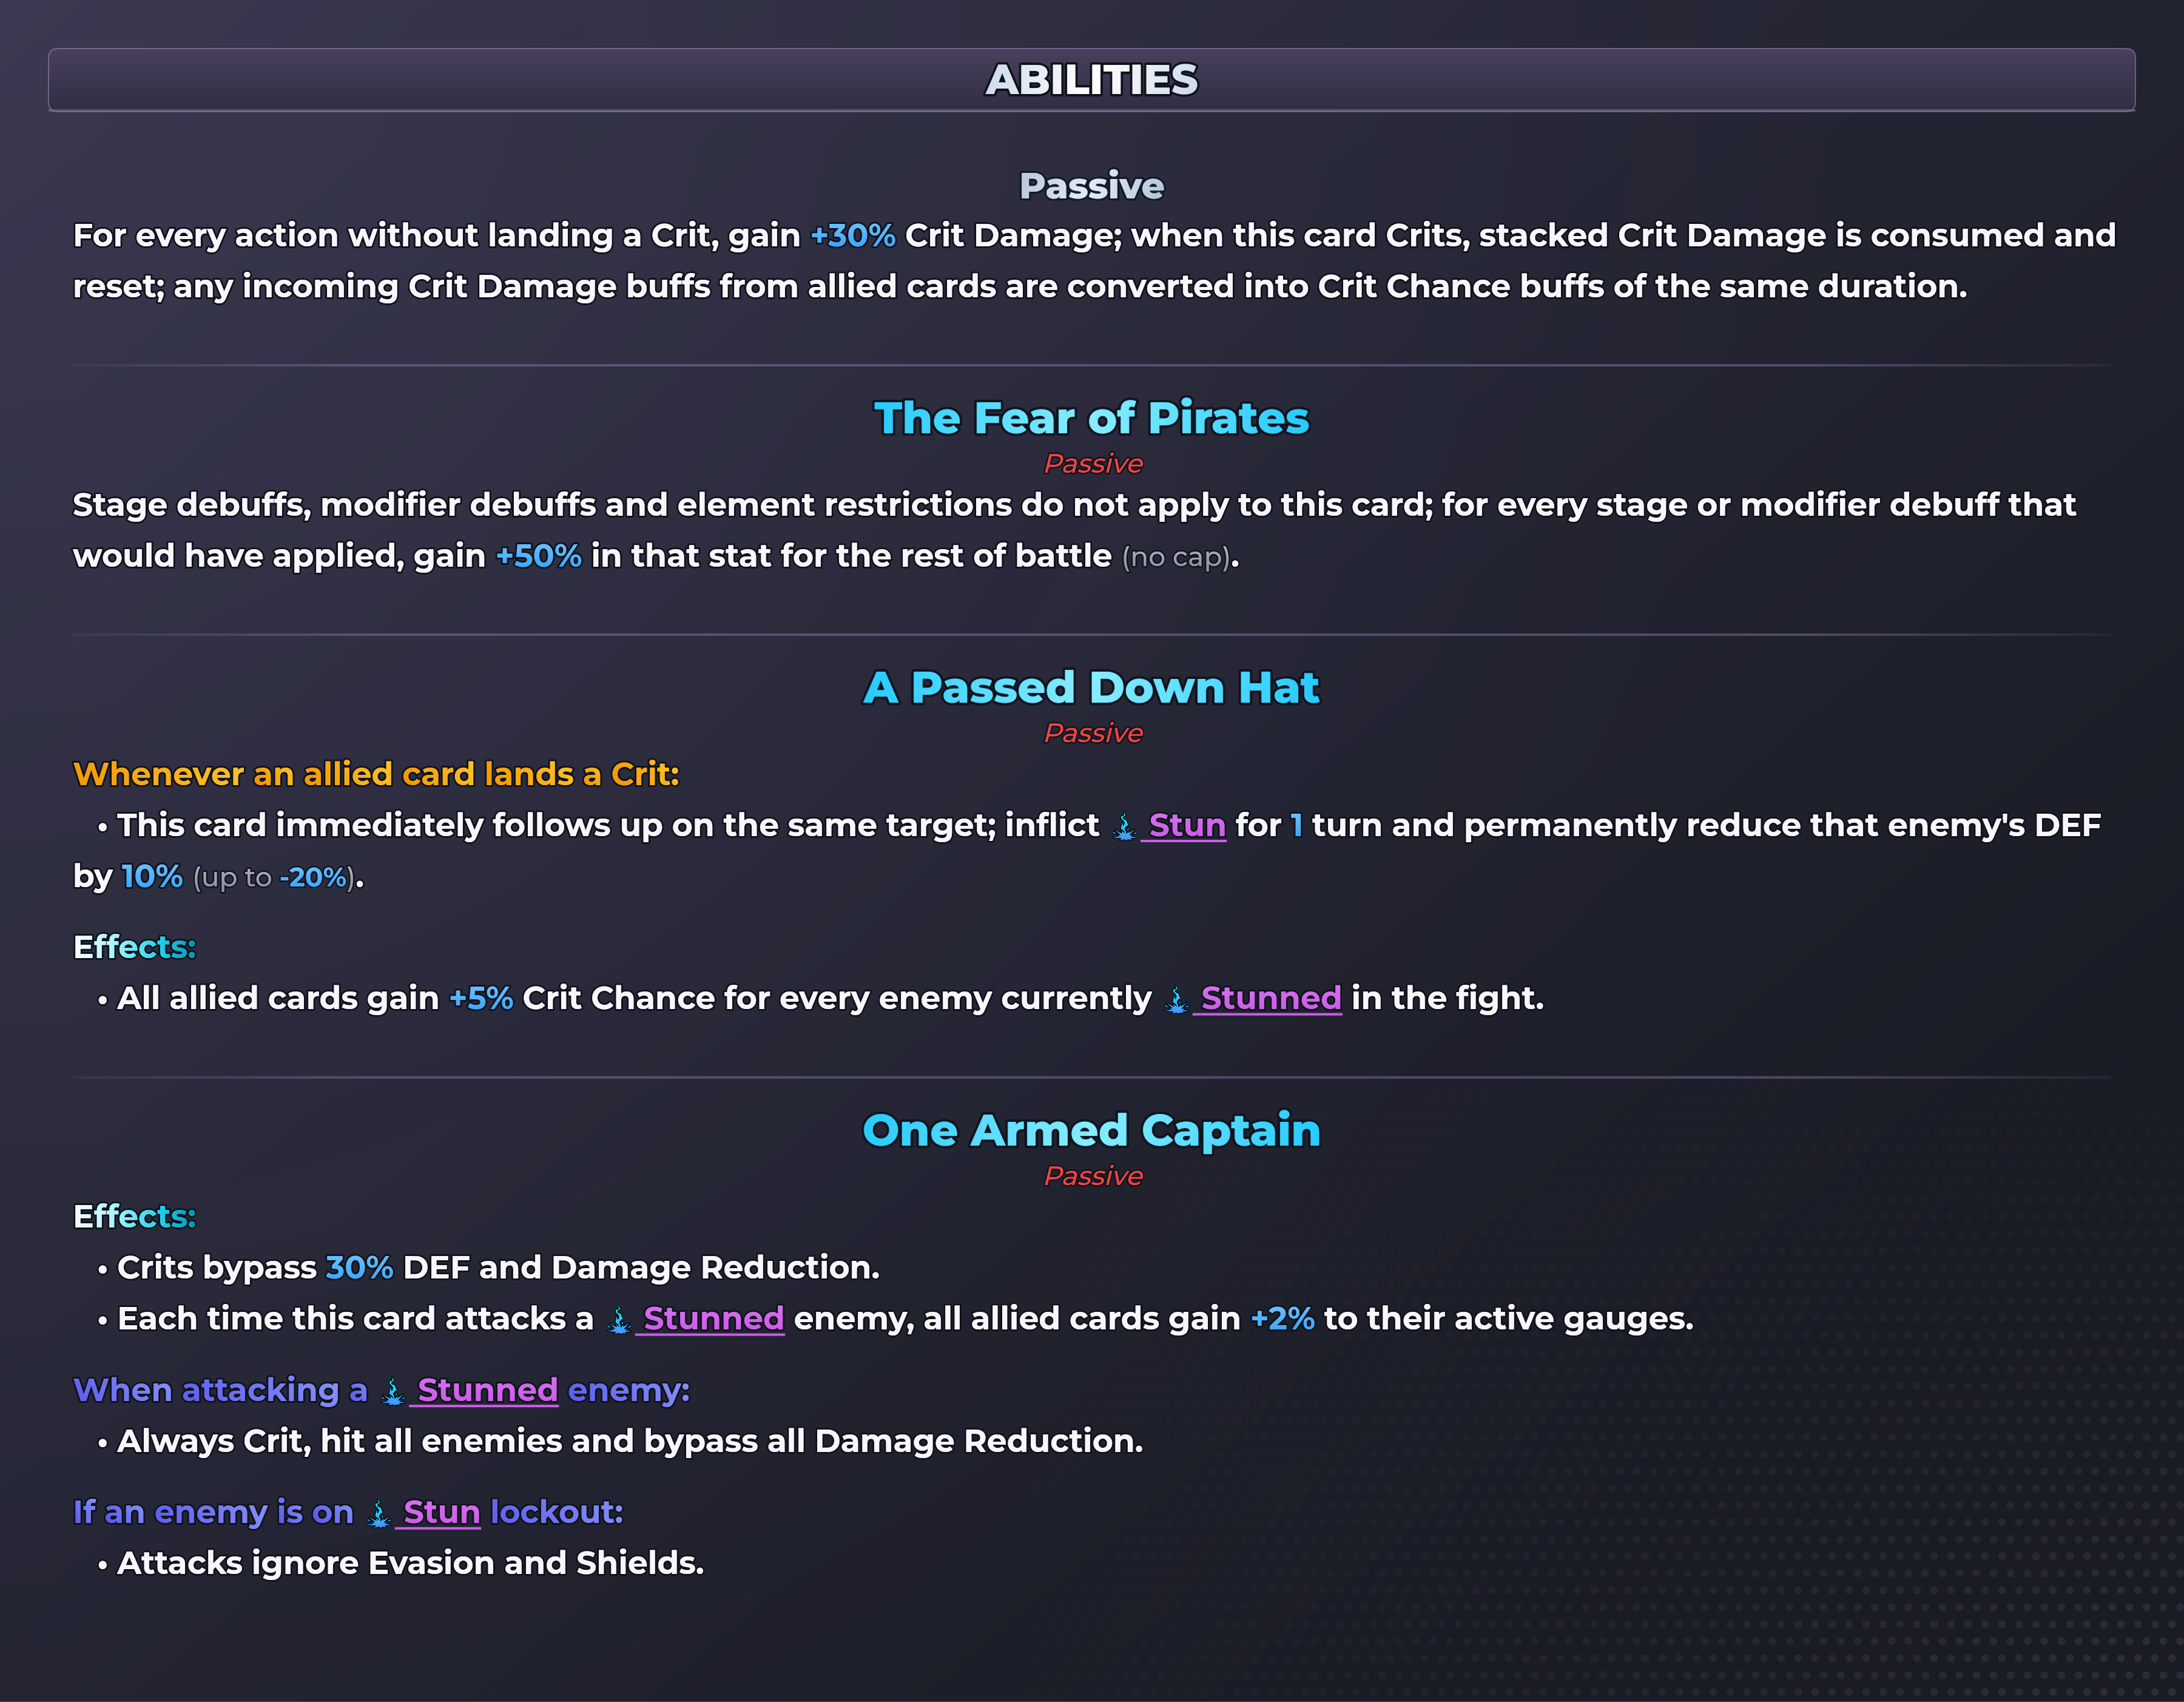
Task: Click 'Effects:' heading under A Passed Down Hat
Action: pos(135,947)
